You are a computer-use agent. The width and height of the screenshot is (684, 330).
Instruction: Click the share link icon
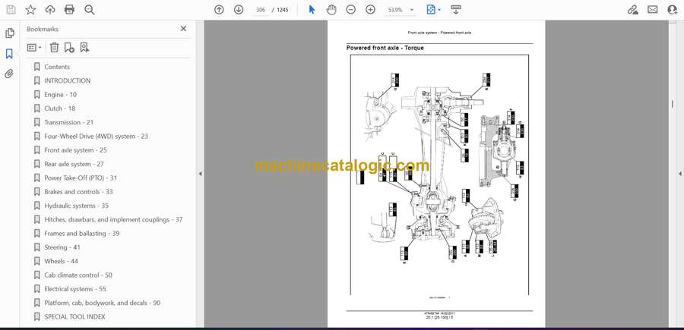pyautogui.click(x=633, y=10)
